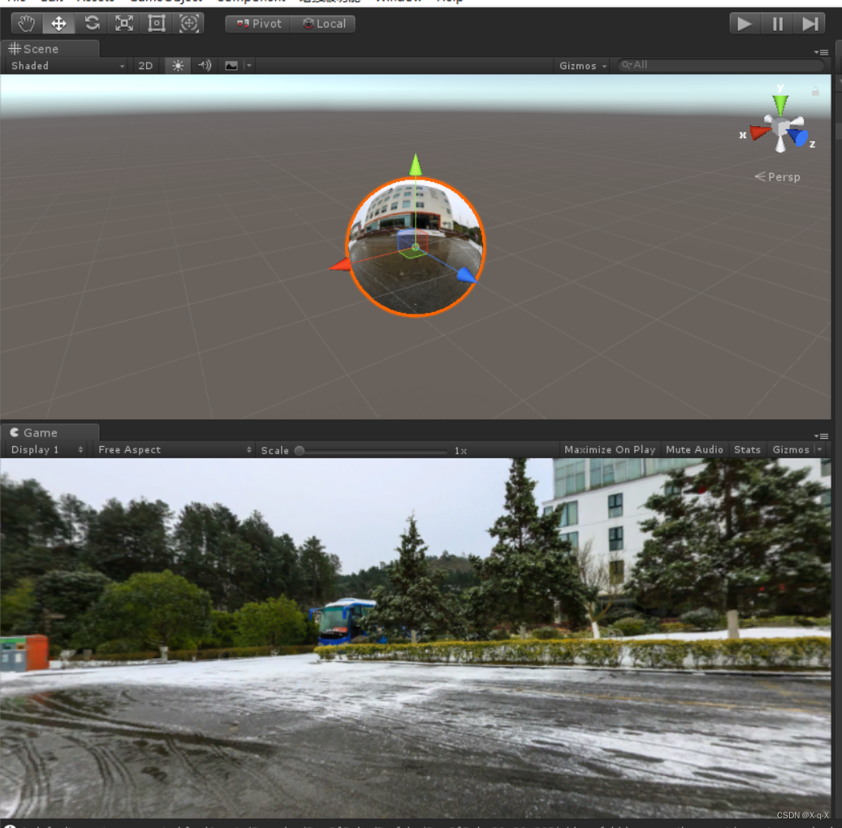Toggle Game view Gizmos
The image size is (842, 828).
[791, 449]
